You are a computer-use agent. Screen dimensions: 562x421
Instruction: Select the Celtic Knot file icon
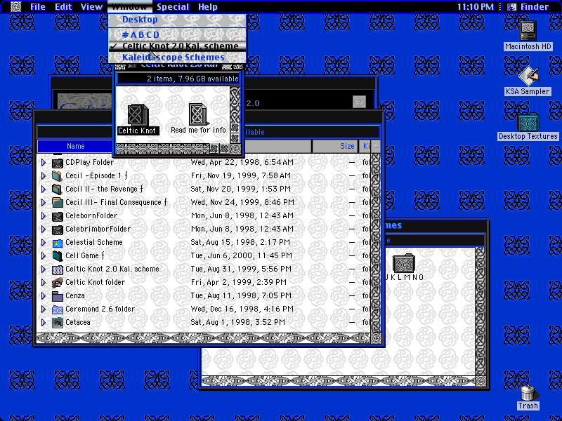click(137, 114)
